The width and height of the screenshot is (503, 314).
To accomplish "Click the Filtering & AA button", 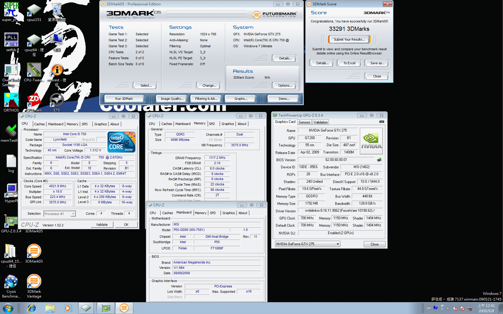I will 206,99.
